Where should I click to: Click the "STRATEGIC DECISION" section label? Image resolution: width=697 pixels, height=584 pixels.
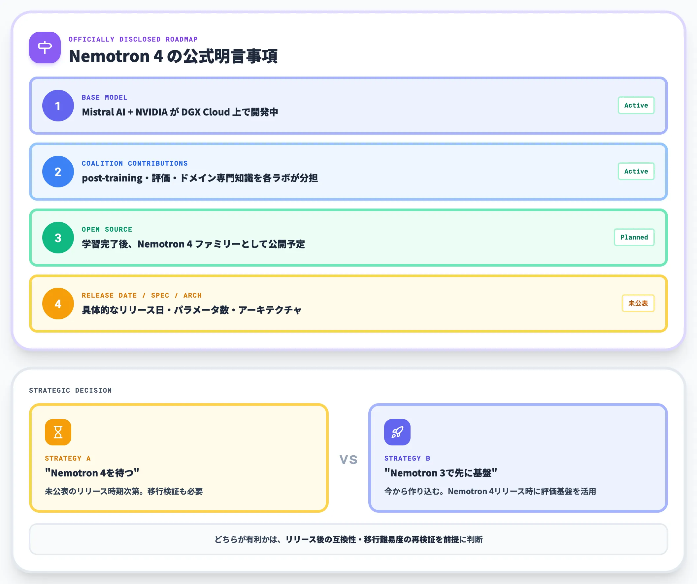coord(70,390)
